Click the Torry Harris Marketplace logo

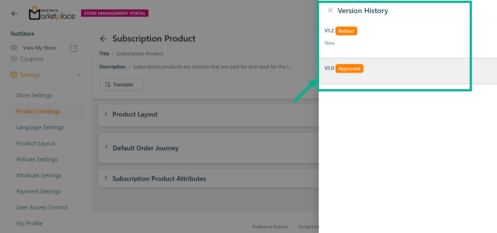pyautogui.click(x=52, y=13)
